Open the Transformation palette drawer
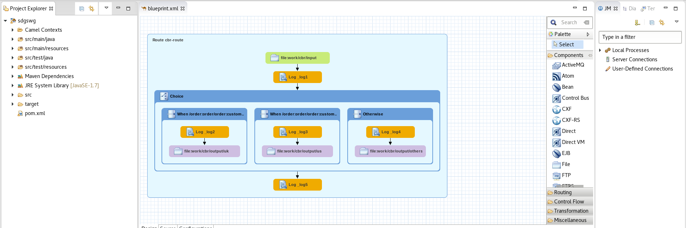The image size is (686, 228). [570, 211]
